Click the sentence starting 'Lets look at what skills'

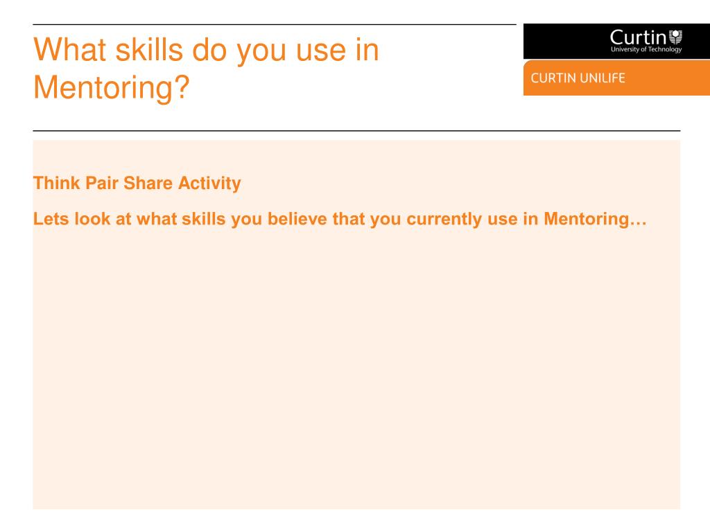click(340, 219)
